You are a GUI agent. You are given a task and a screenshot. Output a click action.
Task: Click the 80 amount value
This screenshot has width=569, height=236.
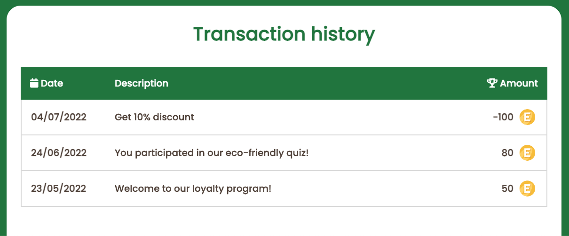[507, 153]
